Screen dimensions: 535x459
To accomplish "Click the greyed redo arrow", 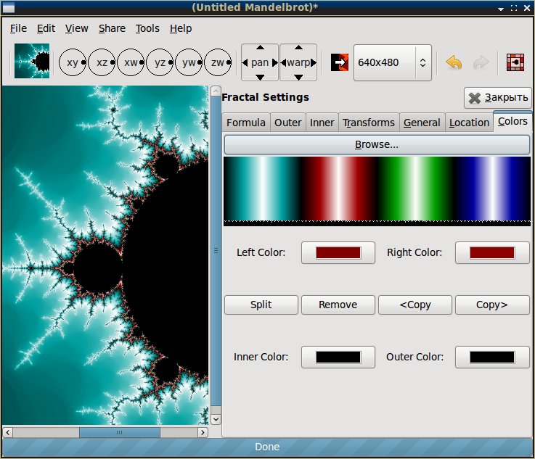I will pyautogui.click(x=481, y=62).
